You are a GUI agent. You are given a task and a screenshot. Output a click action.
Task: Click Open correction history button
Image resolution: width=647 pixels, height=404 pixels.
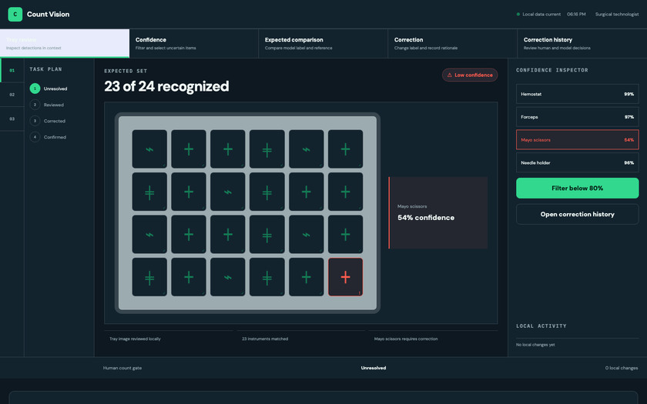[x=577, y=215]
